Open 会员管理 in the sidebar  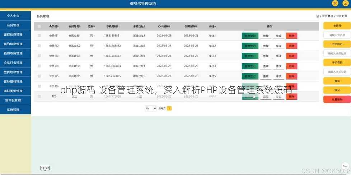tap(15, 25)
